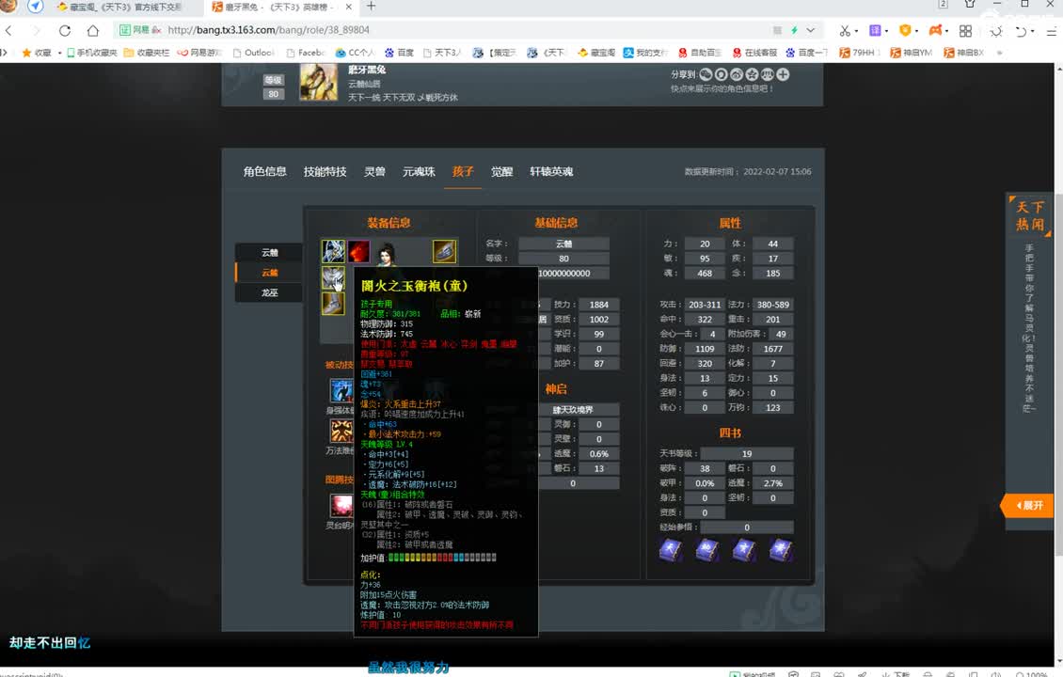Viewport: 1063px width, 677px height.
Task: Click the colorful 加护值 progress bar
Action: pos(442,557)
